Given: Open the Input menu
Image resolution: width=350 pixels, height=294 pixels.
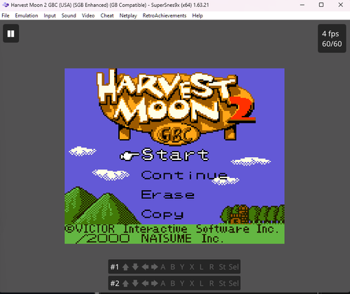Looking at the screenshot, I should tap(50, 15).
